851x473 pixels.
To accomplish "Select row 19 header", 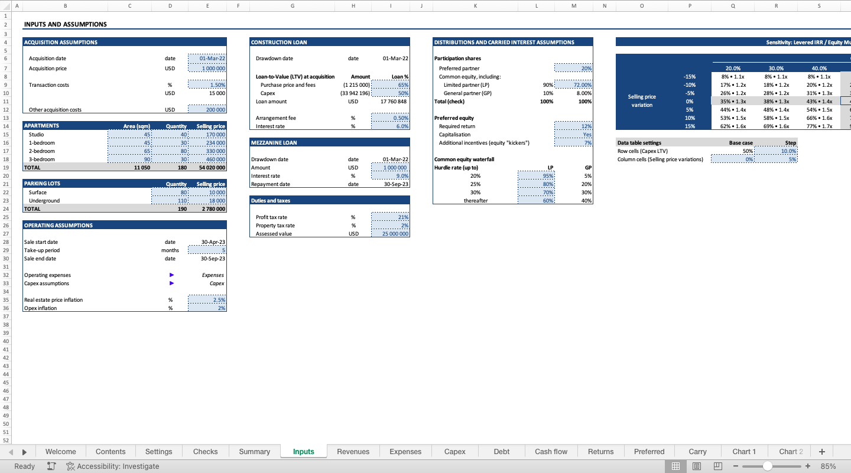I will 5,168.
